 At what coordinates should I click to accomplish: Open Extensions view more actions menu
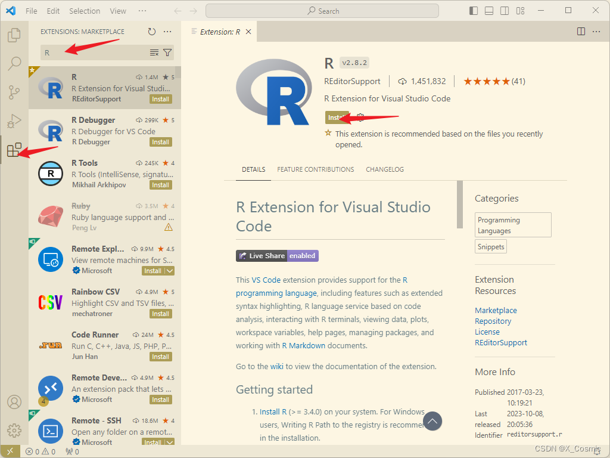pyautogui.click(x=167, y=32)
